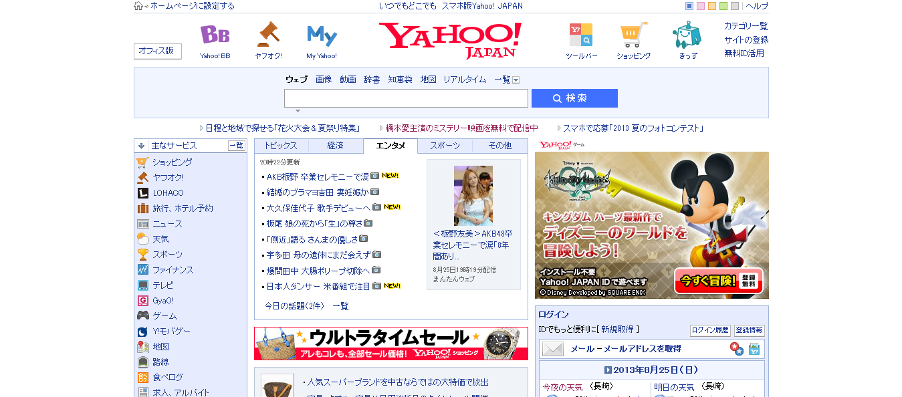This screenshot has width=902, height=397.
Task: Switch to the トピックス tab
Action: click(281, 146)
